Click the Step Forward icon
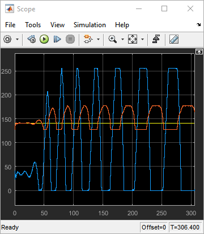204x234 pixels. point(57,39)
